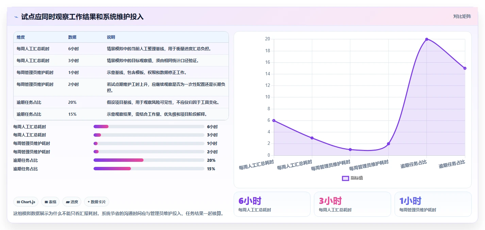
Task: Select the 20% cell in the table
Action: (72, 102)
